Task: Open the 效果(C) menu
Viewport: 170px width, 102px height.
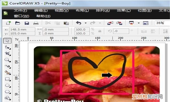Action: coord(124,10)
